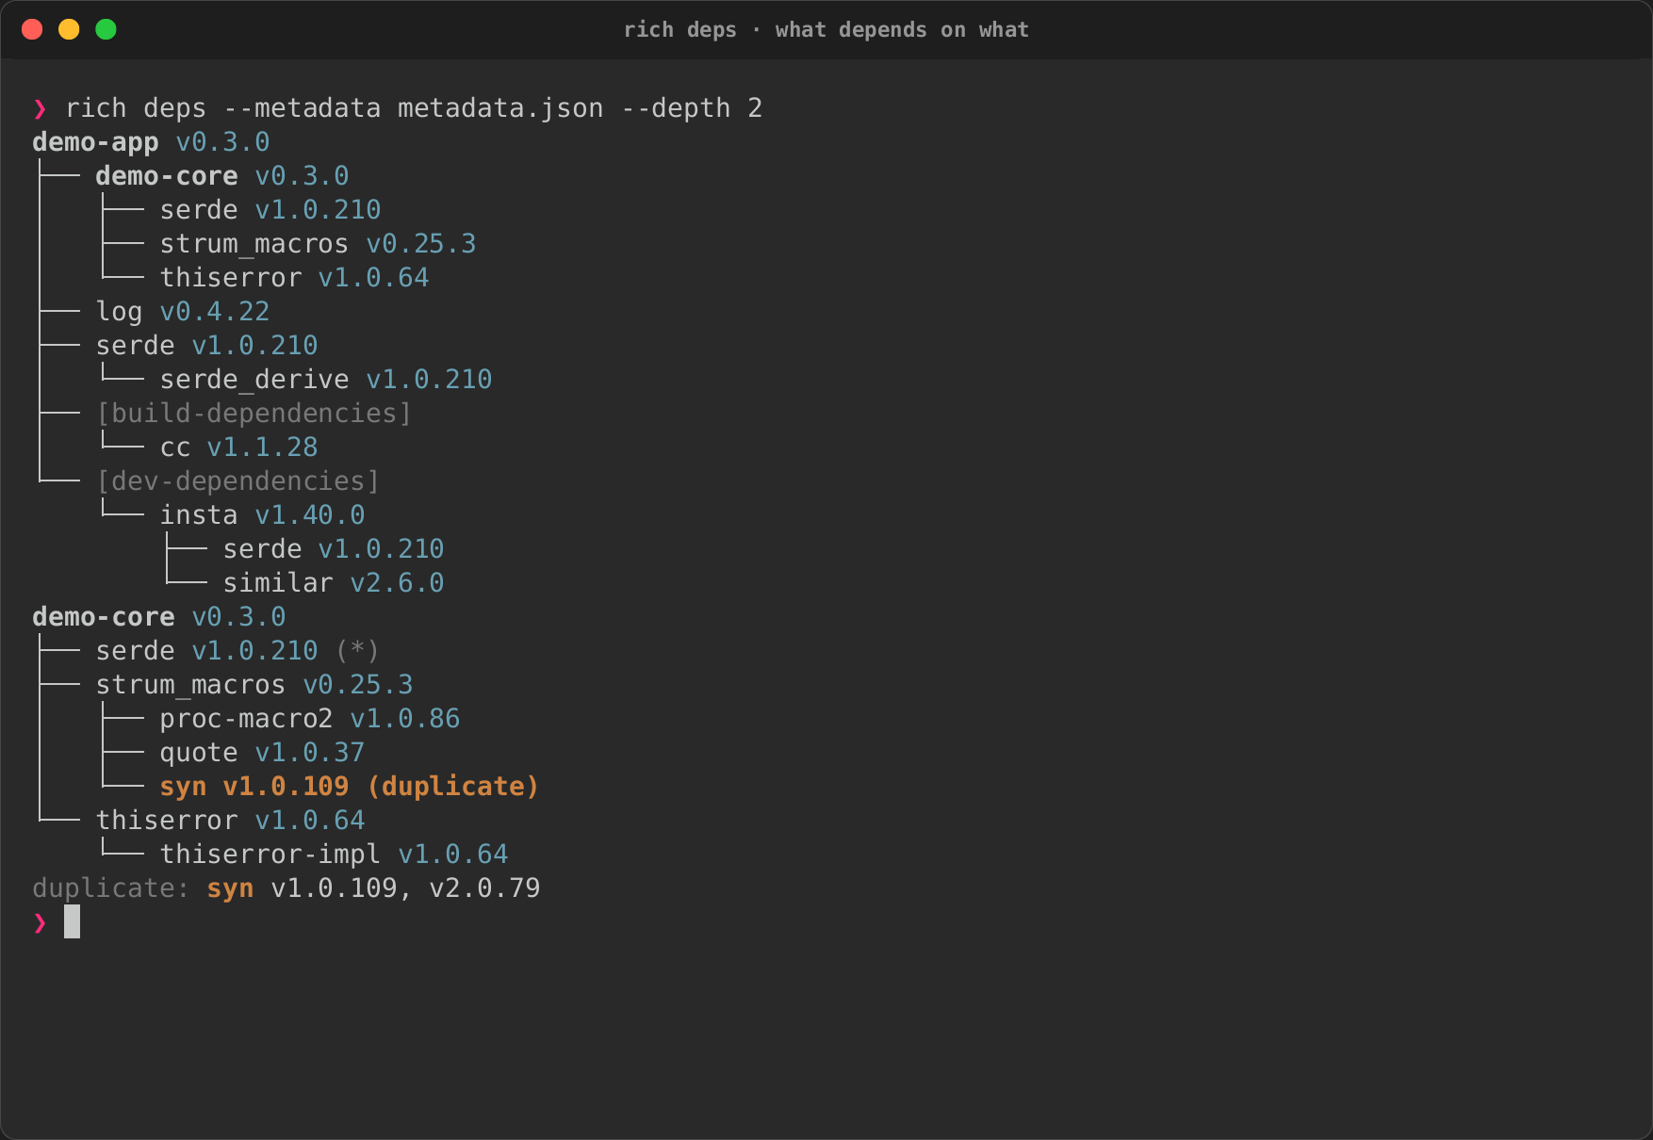This screenshot has width=1653, height=1140.
Task: Click 'strum_macros v0.25.3' under demo-app's demo-core
Action: point(318,244)
